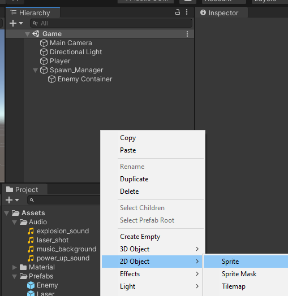Select the Prefabs folder icon
The height and width of the screenshot is (296, 288).
23,276
